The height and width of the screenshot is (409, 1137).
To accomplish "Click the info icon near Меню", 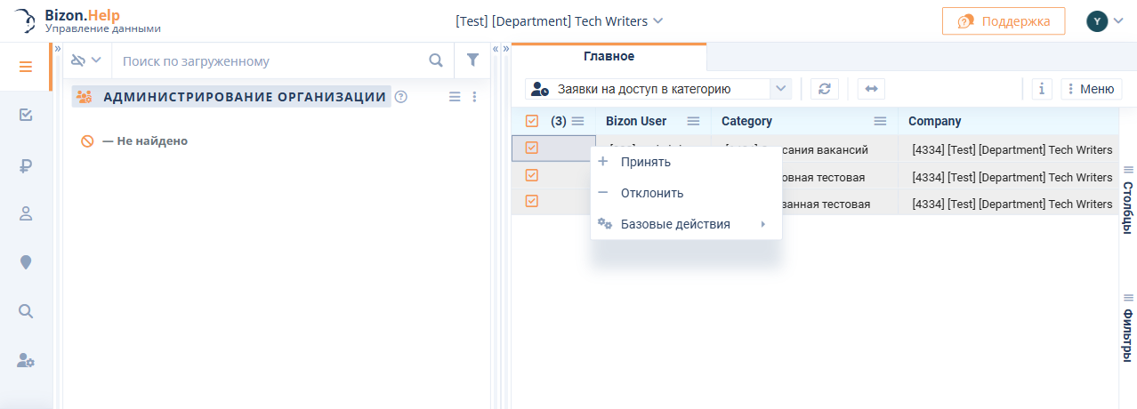I will (x=1042, y=89).
